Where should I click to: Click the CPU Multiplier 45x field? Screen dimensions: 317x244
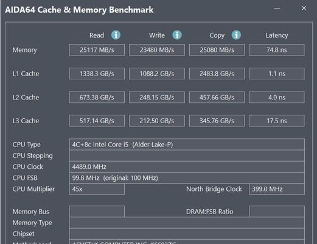tap(97, 189)
